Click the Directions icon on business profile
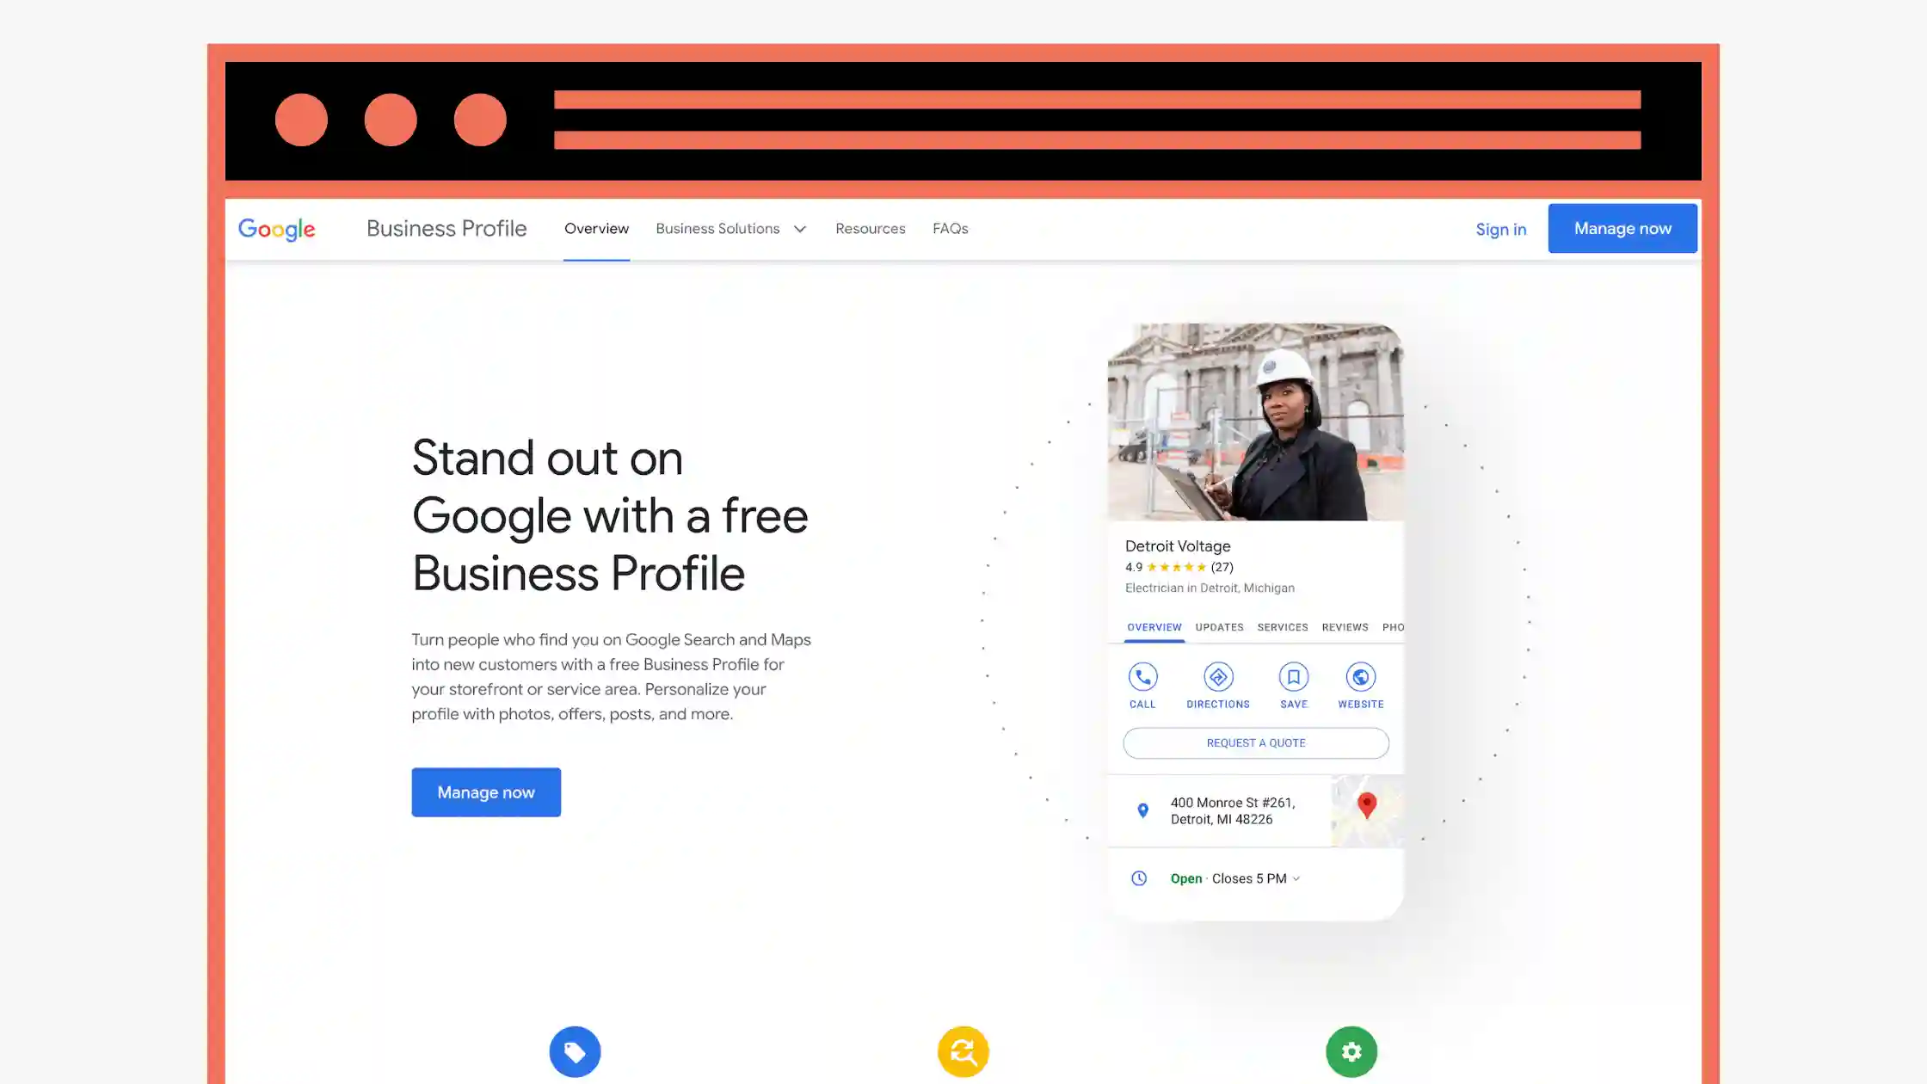This screenshot has height=1084, width=1927. click(x=1217, y=676)
